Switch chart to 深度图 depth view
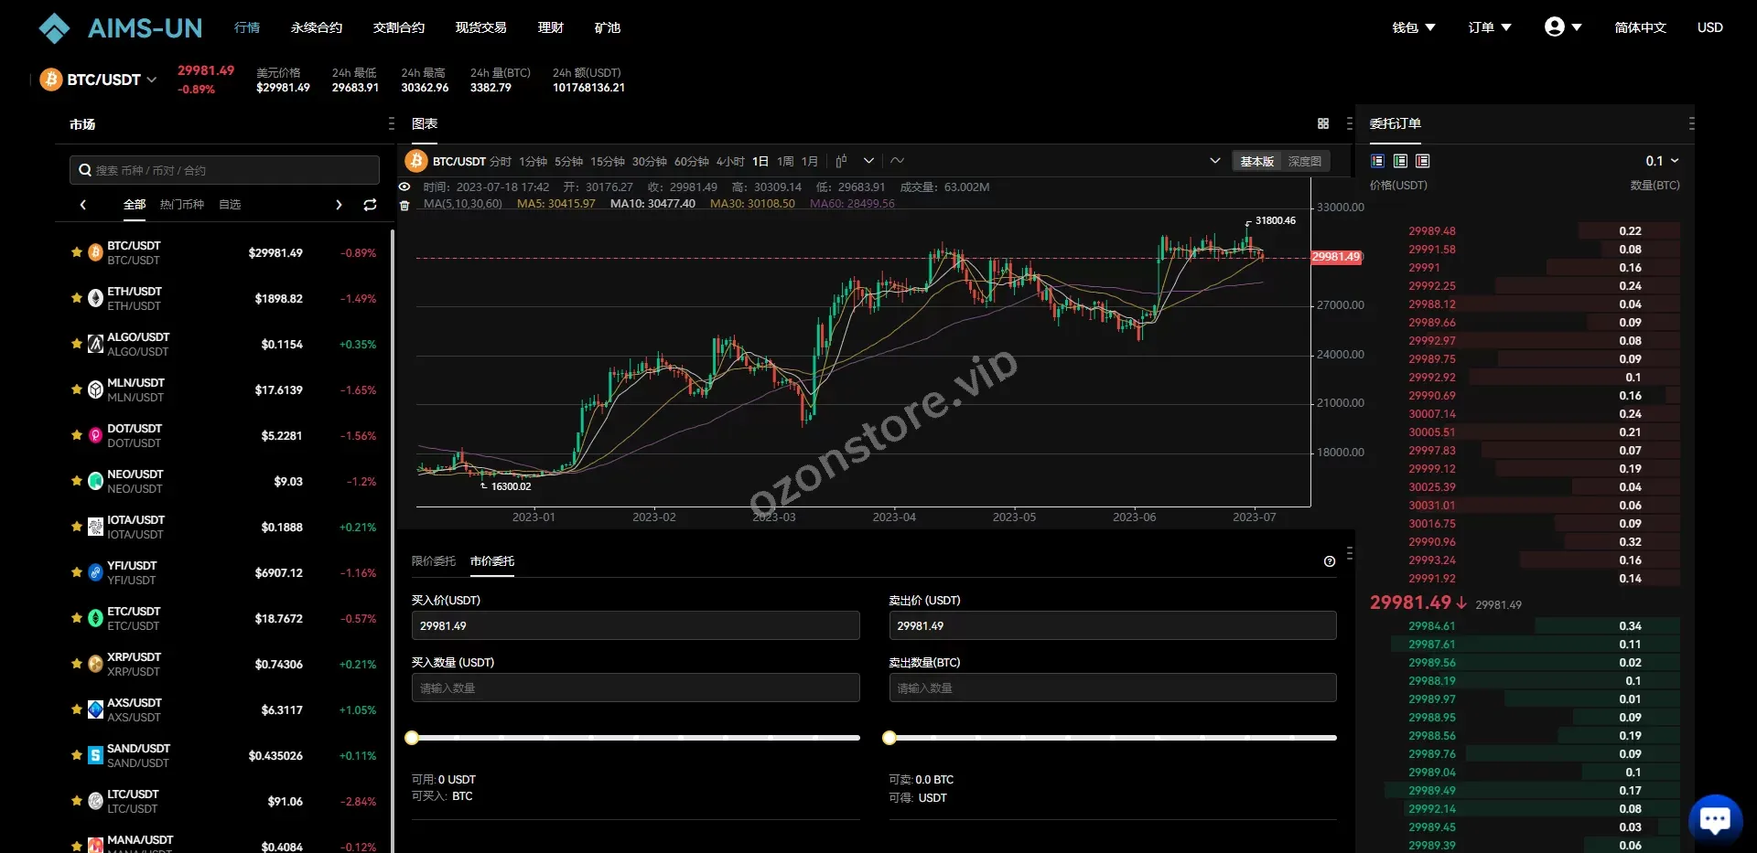This screenshot has width=1757, height=853. [x=1304, y=161]
